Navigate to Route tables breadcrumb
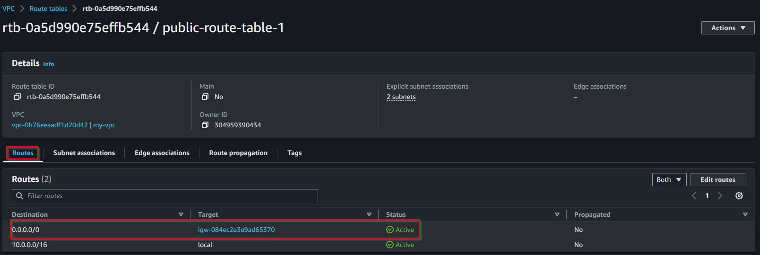The image size is (760, 255). (48, 8)
